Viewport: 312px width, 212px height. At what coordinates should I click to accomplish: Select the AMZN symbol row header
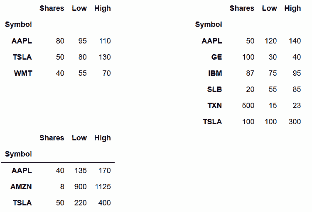point(21,187)
